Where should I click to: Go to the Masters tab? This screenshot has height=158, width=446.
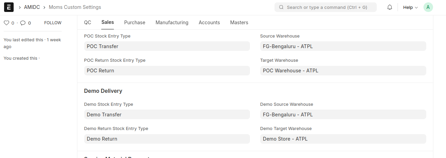pos(239,23)
